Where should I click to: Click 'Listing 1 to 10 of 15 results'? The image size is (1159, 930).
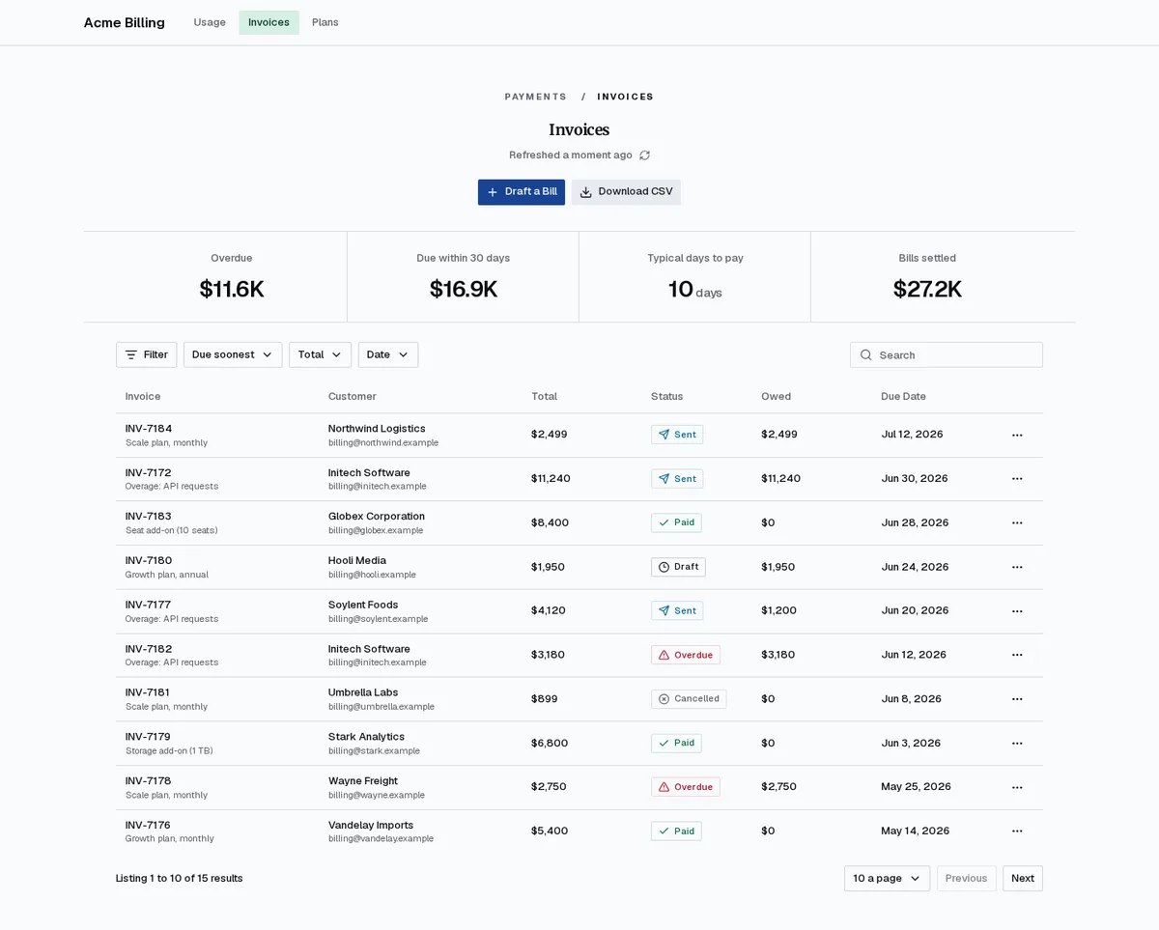[x=179, y=878]
